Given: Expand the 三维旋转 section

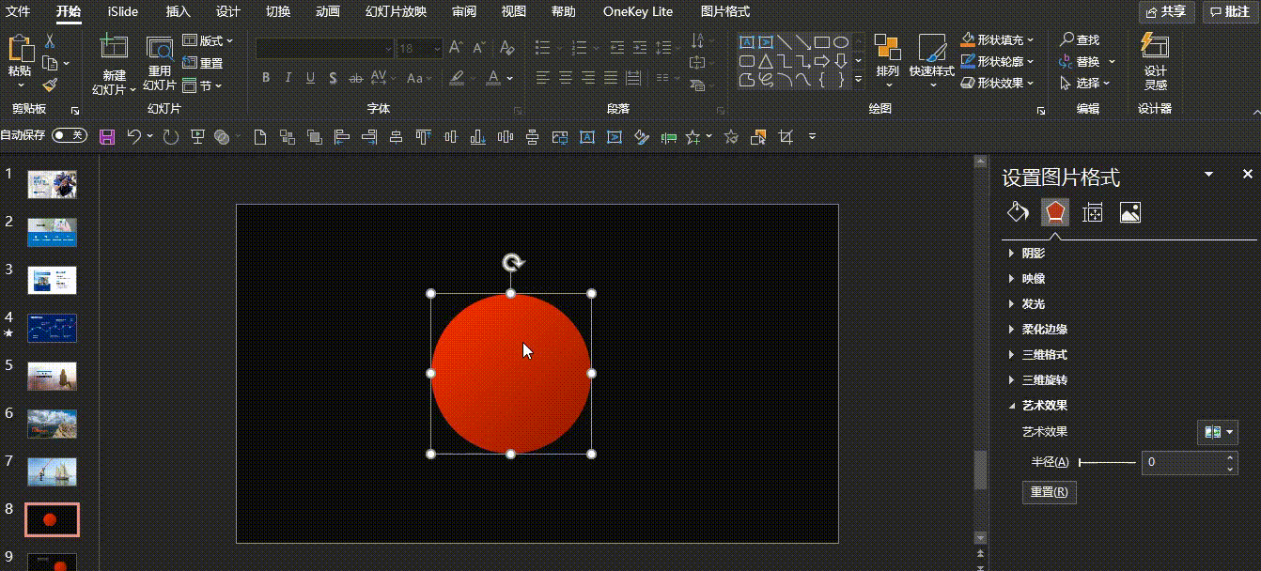Looking at the screenshot, I should click(1044, 380).
